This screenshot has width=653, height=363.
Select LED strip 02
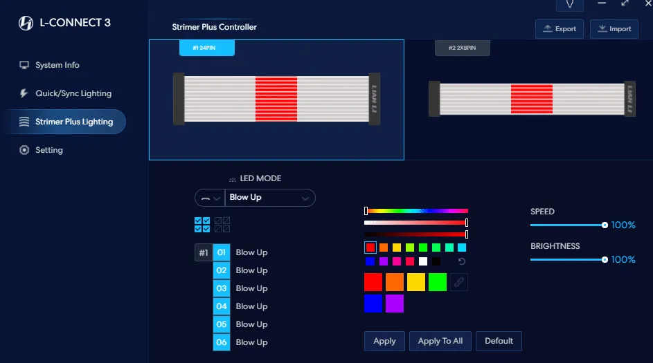click(x=222, y=270)
